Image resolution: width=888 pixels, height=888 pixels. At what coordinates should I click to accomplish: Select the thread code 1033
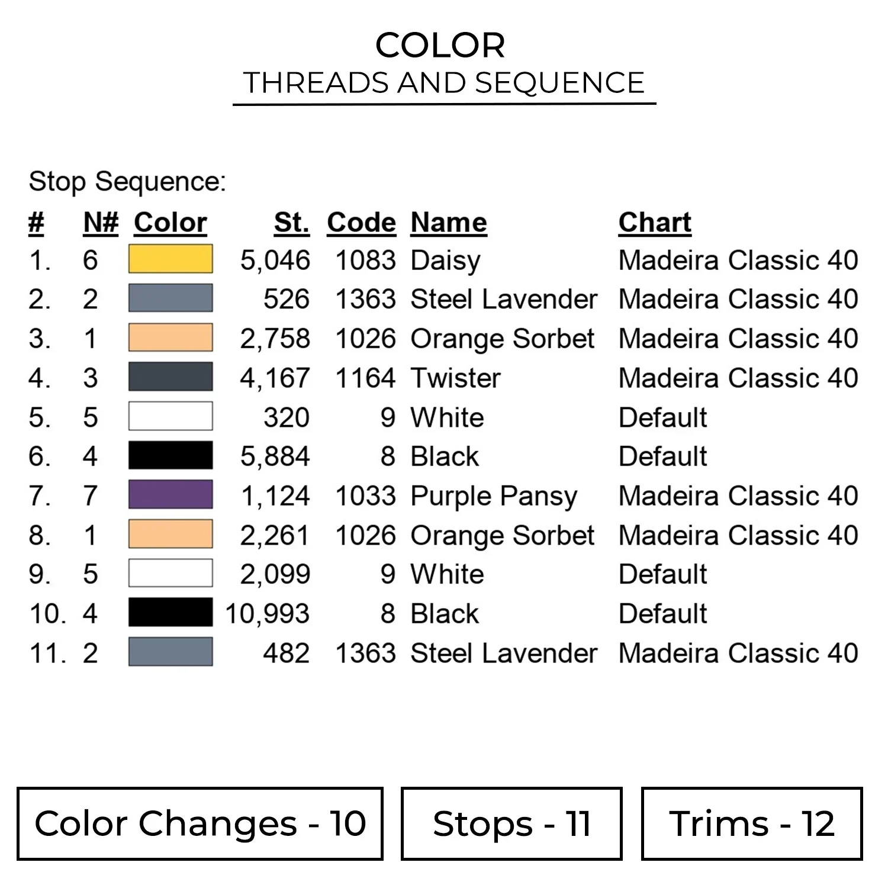365,496
